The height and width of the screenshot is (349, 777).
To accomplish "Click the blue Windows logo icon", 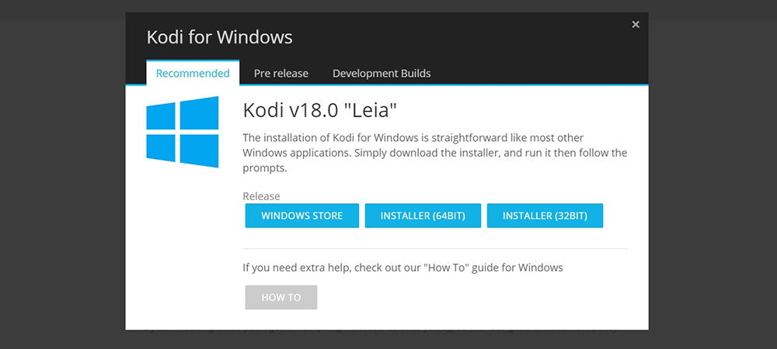I will point(183,132).
